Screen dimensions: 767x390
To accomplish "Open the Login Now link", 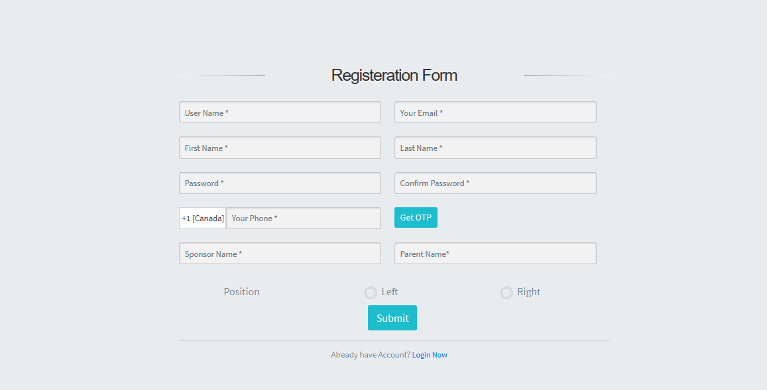I will [x=430, y=355].
